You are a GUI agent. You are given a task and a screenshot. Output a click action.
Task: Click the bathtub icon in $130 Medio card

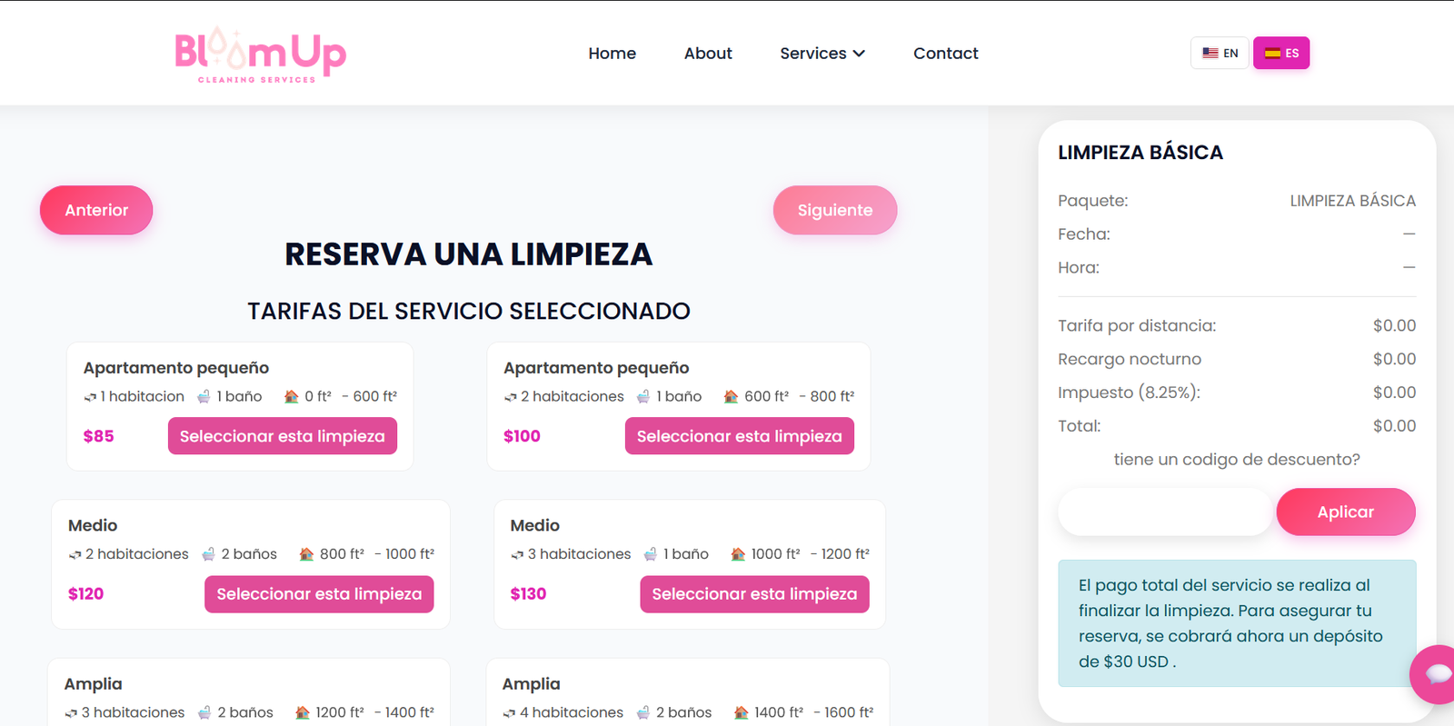[651, 553]
